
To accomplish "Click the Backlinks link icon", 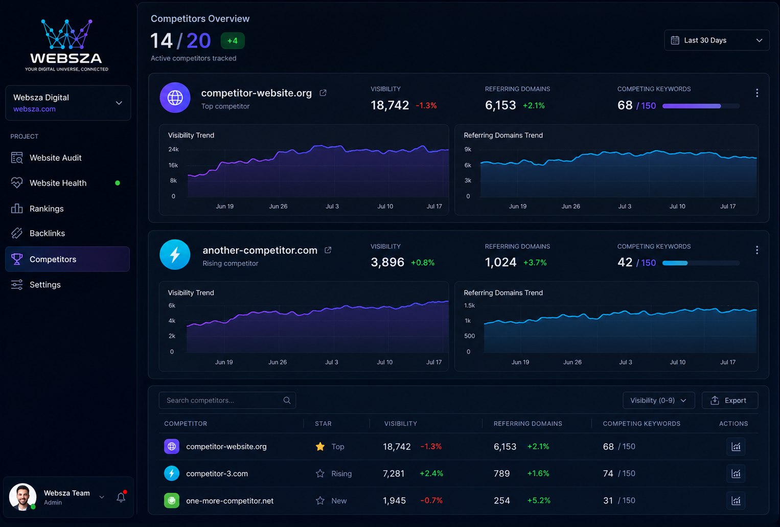I will pos(17,233).
